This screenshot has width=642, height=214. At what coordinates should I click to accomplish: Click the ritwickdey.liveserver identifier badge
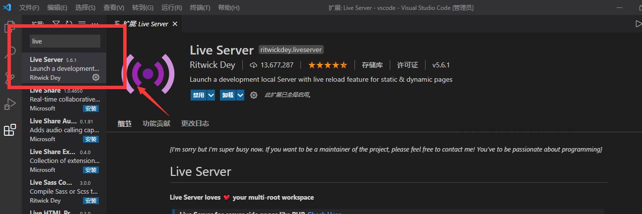click(x=291, y=50)
